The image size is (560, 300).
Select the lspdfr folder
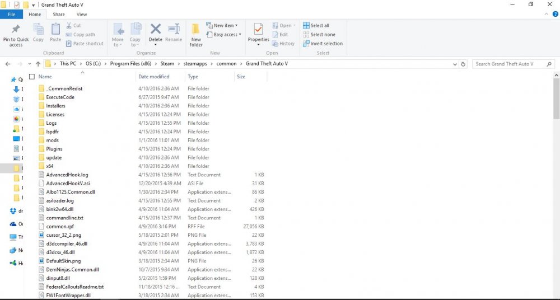53,132
